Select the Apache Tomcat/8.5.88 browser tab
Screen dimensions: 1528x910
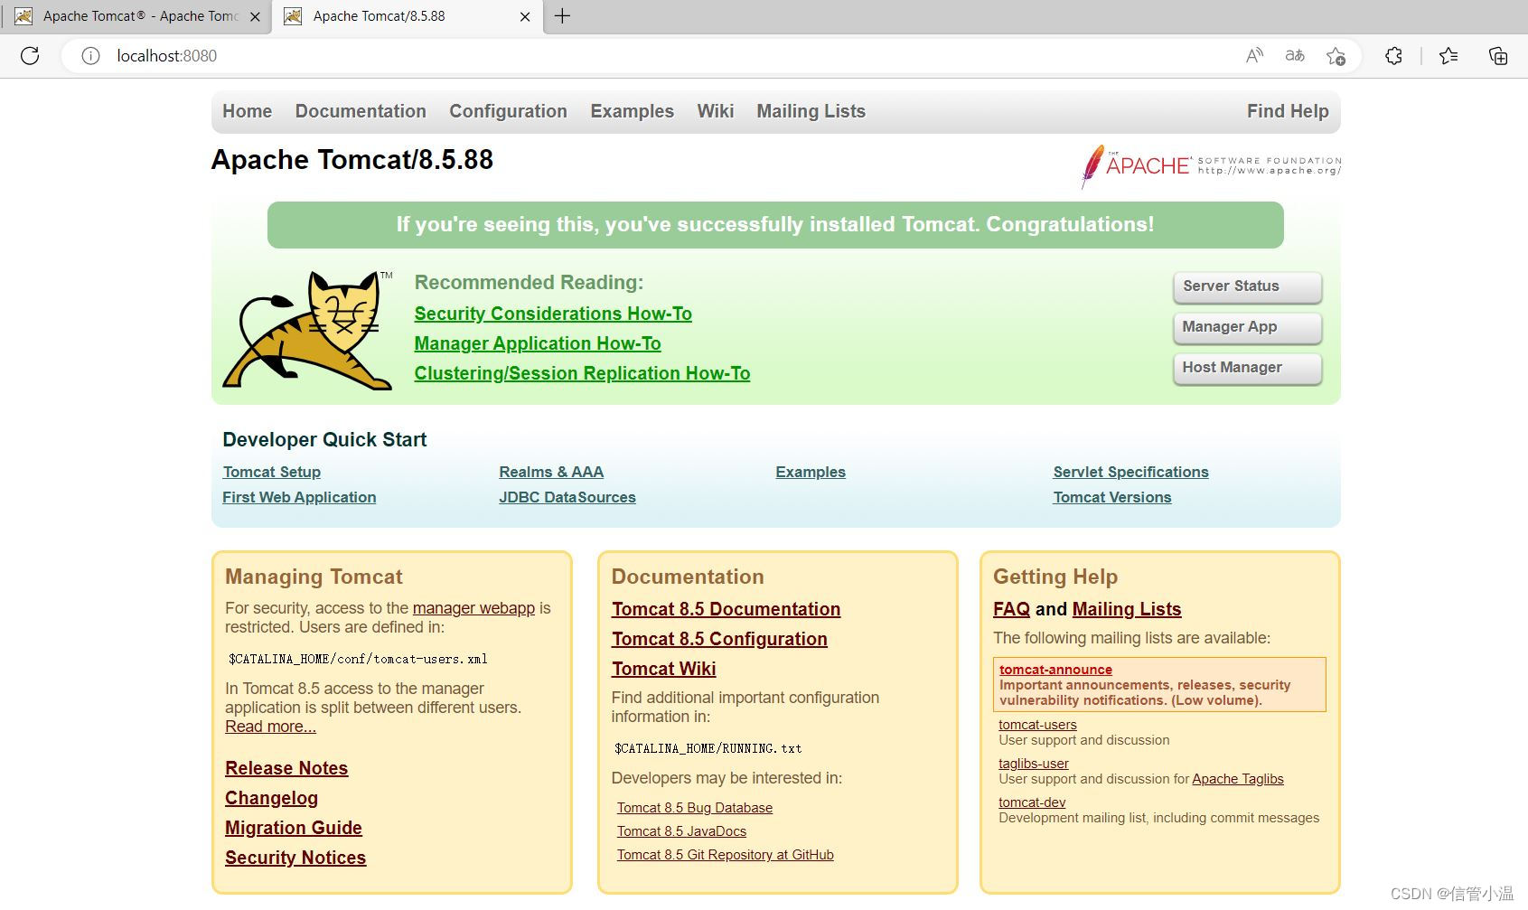pyautogui.click(x=407, y=16)
